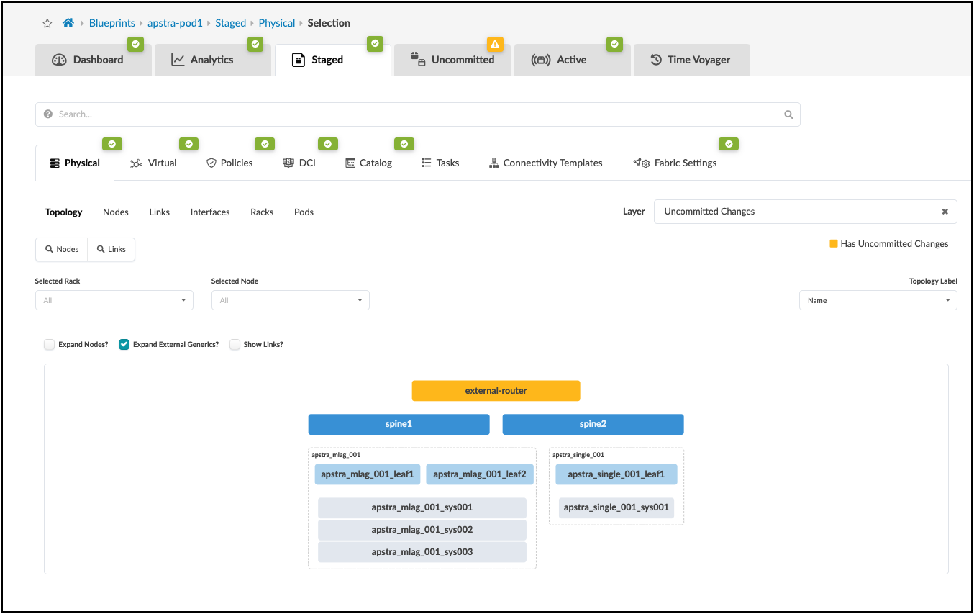Click the warning badge on Uncommitted tab
This screenshot has width=974, height=614.
click(494, 45)
